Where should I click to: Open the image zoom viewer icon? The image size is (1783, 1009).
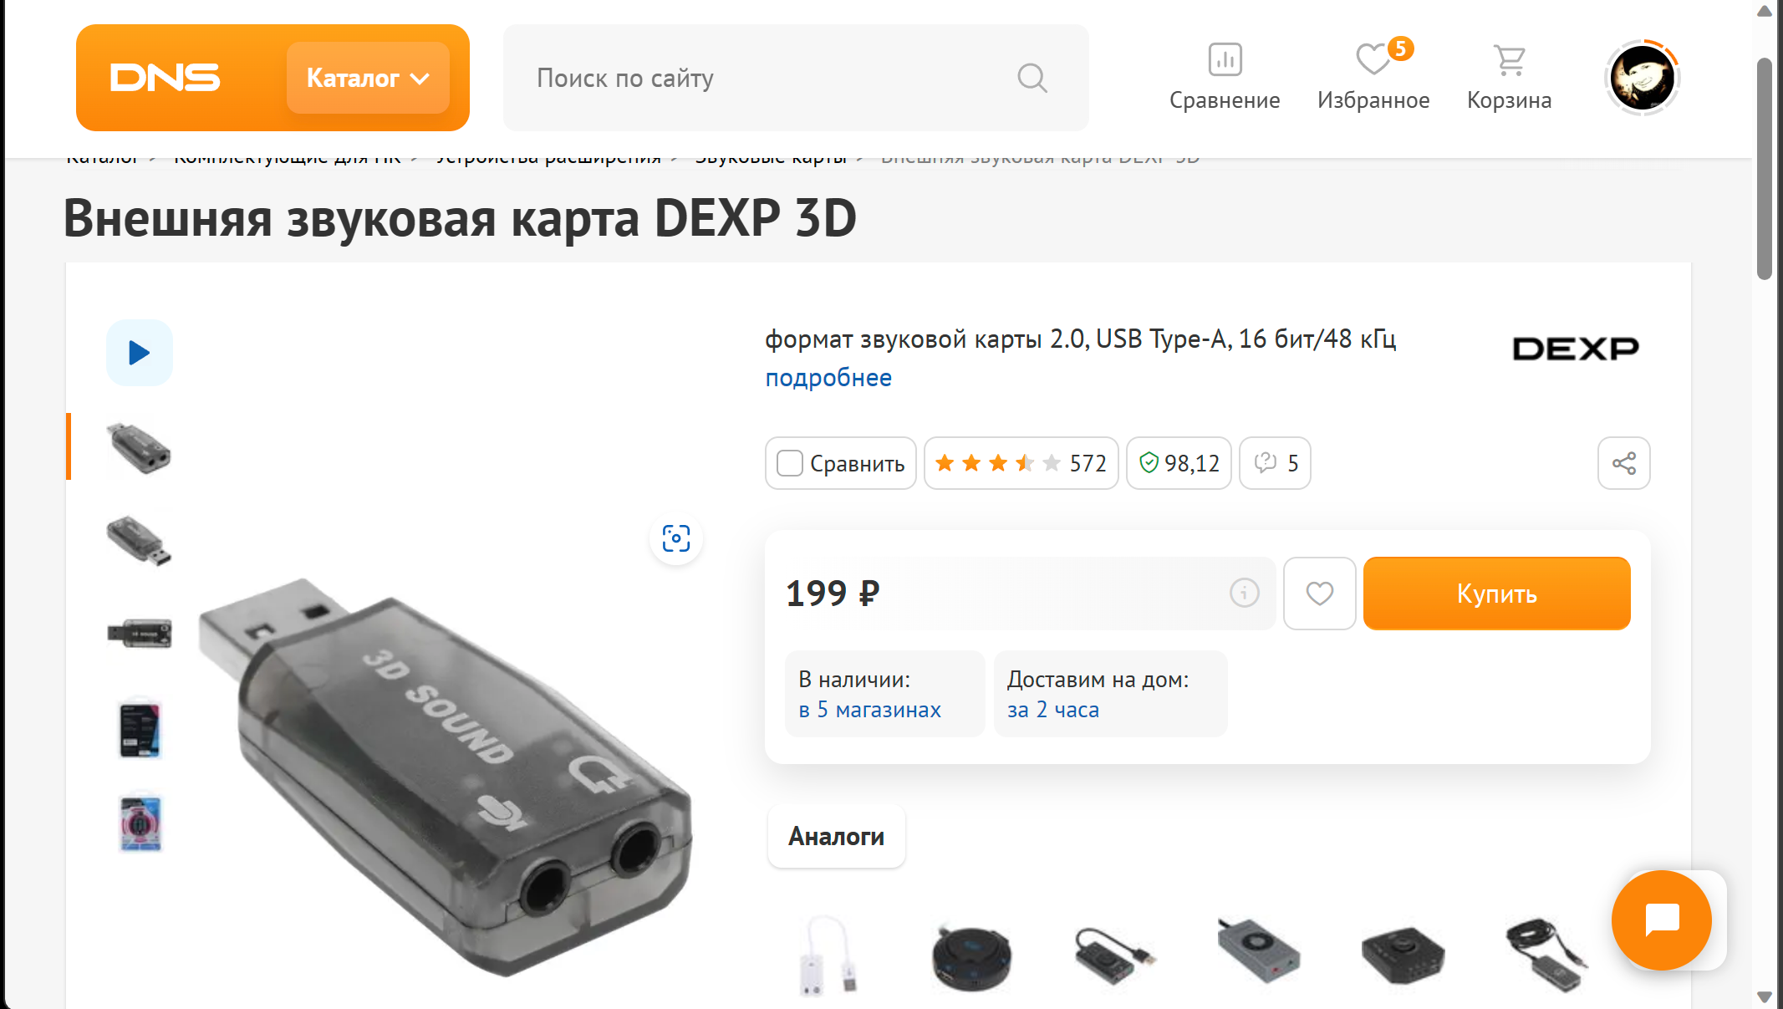(676, 538)
